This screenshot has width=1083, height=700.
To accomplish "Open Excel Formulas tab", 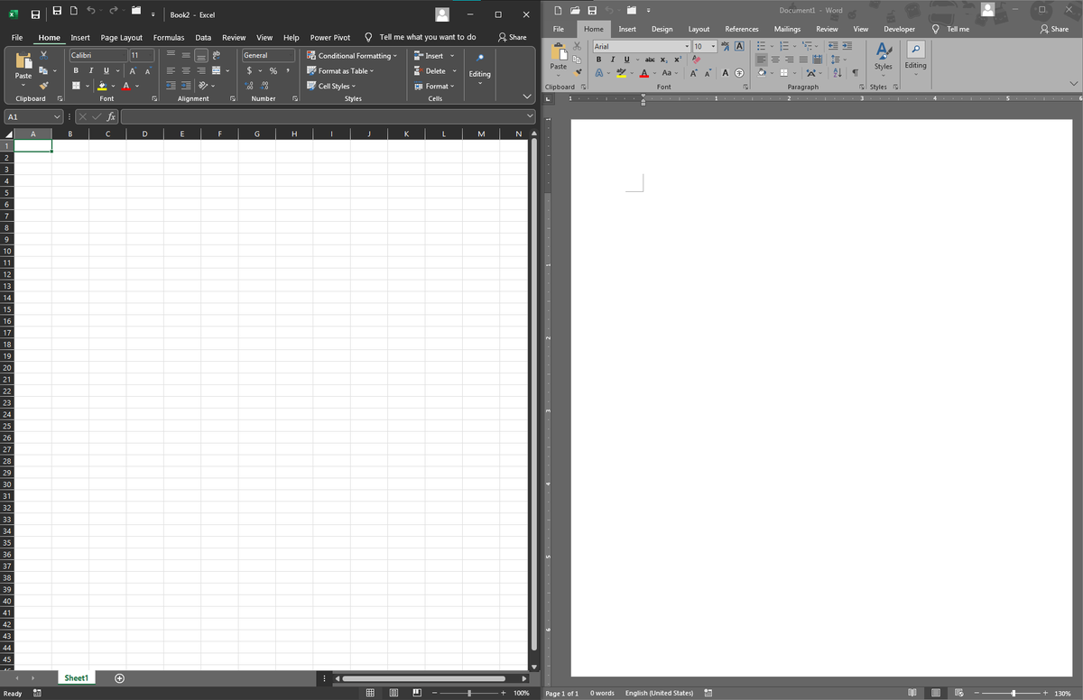I will [x=169, y=37].
